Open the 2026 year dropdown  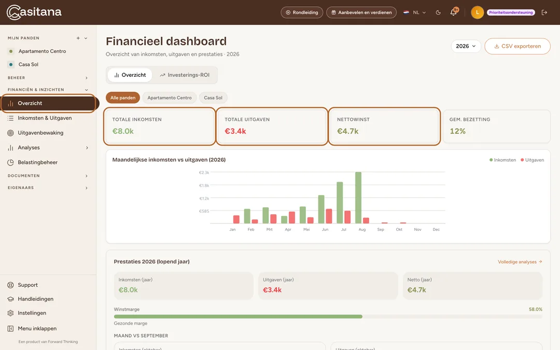466,46
